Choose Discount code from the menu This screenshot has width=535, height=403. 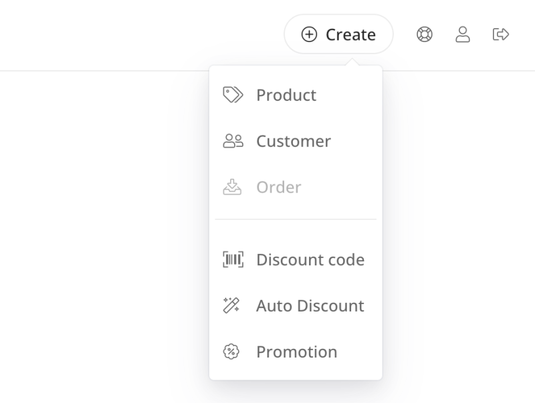tap(296, 259)
